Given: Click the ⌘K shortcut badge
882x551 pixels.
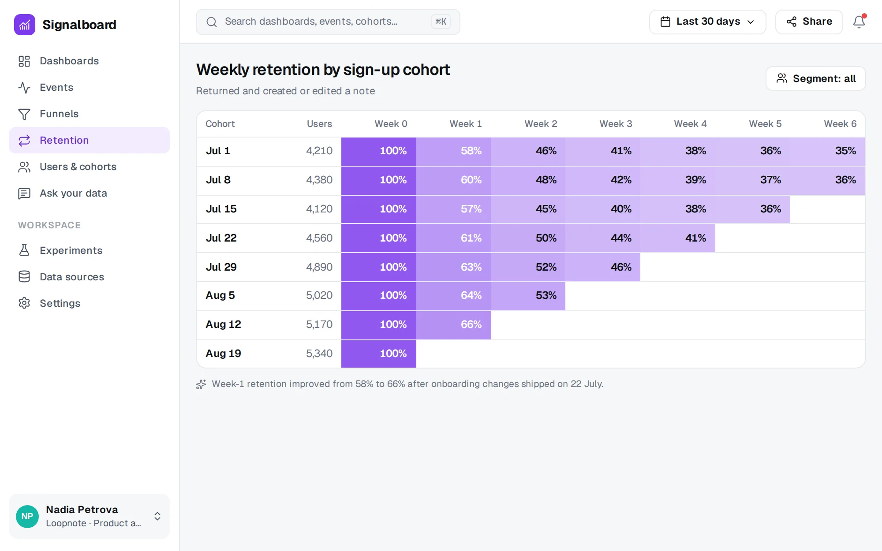Looking at the screenshot, I should tap(441, 22).
